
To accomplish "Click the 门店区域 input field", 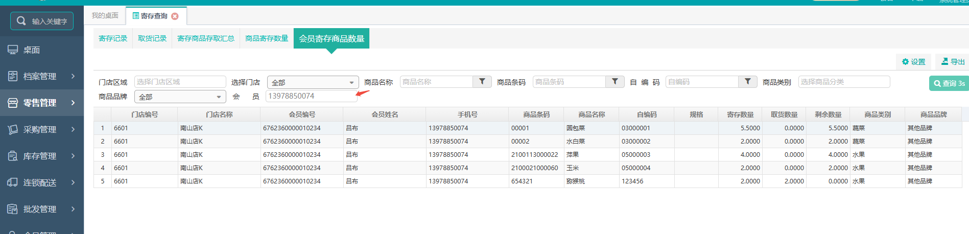I will tap(180, 82).
